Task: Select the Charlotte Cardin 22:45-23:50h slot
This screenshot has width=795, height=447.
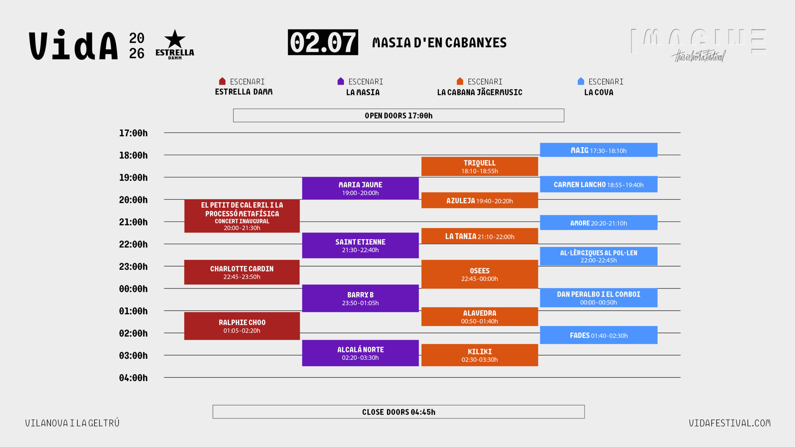Action: coord(242,272)
